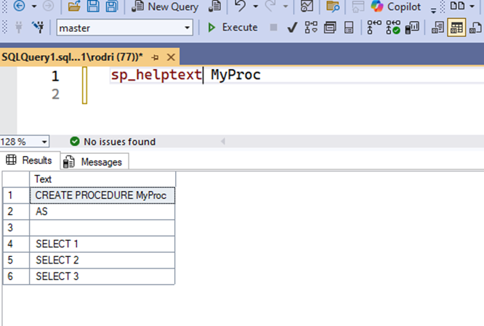Select the CREATE PROCEDURE MyProc result cell
The image size is (484, 326).
click(x=102, y=195)
